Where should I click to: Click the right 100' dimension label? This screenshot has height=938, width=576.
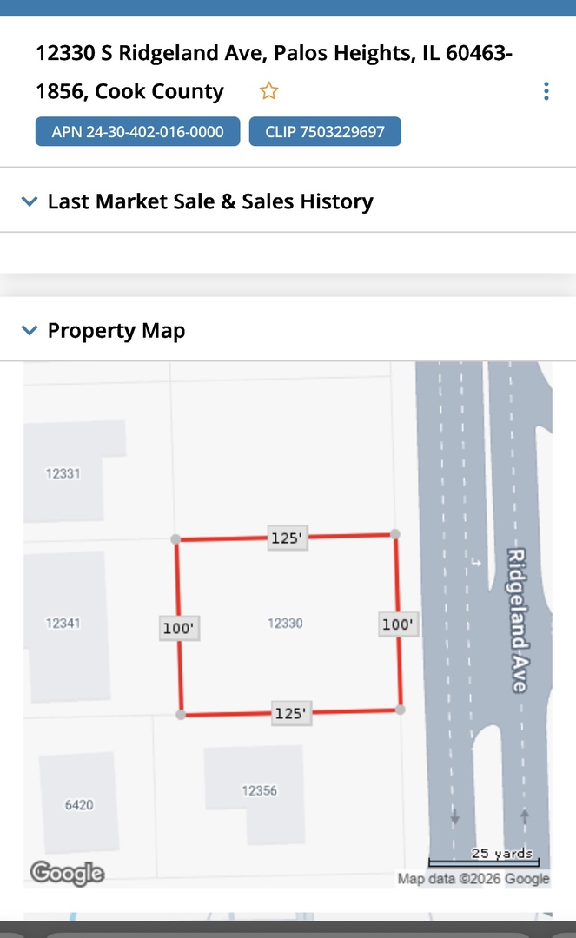pyautogui.click(x=399, y=624)
